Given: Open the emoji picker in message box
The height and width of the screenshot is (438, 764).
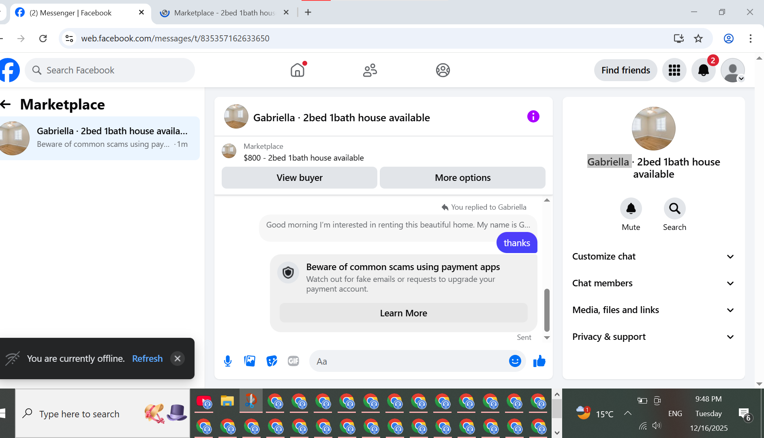Looking at the screenshot, I should (515, 361).
